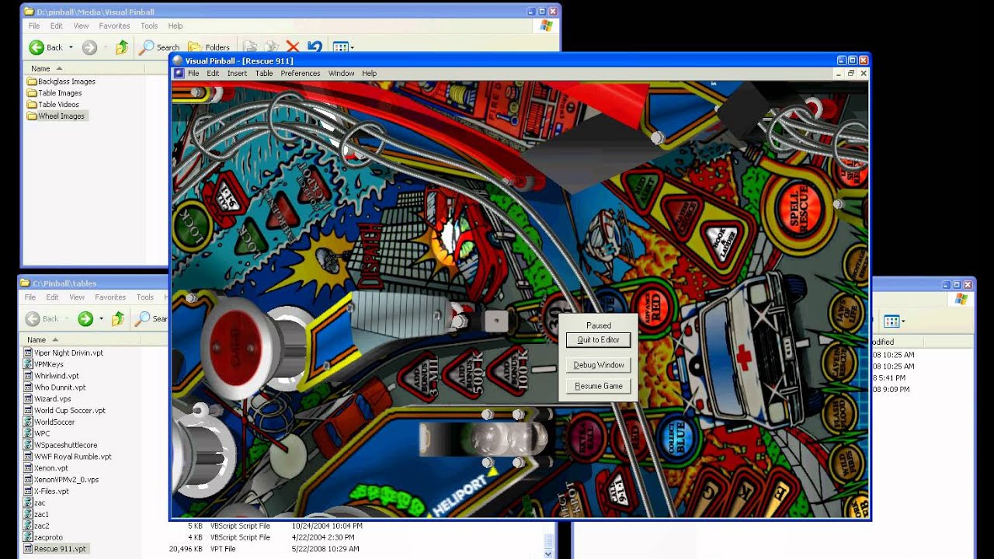Select zac1 script file
Screen dimensions: 994x559
36,514
